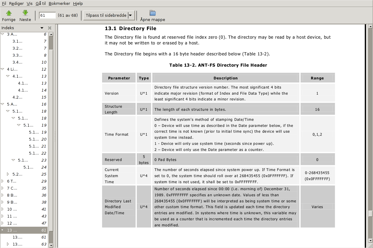Click the "(61 av 68)" page count label
The height and width of the screenshot is (248, 373).
coord(68,15)
